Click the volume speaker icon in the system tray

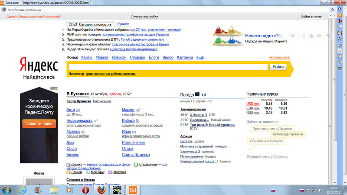tap(320, 190)
